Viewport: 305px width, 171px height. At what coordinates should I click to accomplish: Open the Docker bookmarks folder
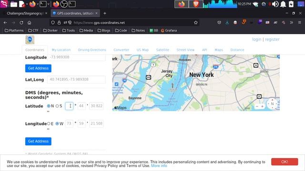[50, 30]
